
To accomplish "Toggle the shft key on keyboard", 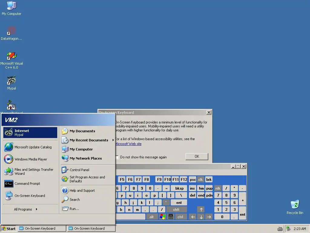I will (176, 210).
